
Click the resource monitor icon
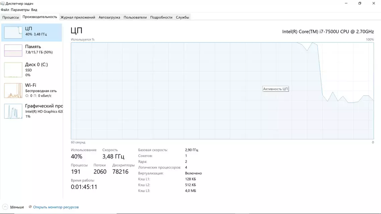[x=30, y=207]
